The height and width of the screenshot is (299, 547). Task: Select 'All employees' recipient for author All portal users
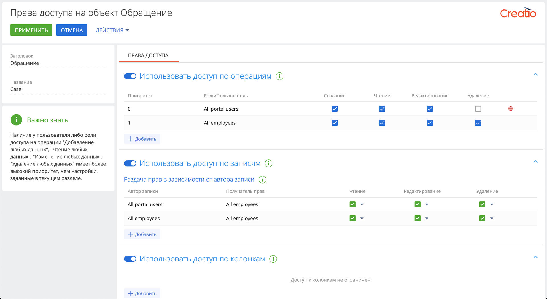pos(242,204)
